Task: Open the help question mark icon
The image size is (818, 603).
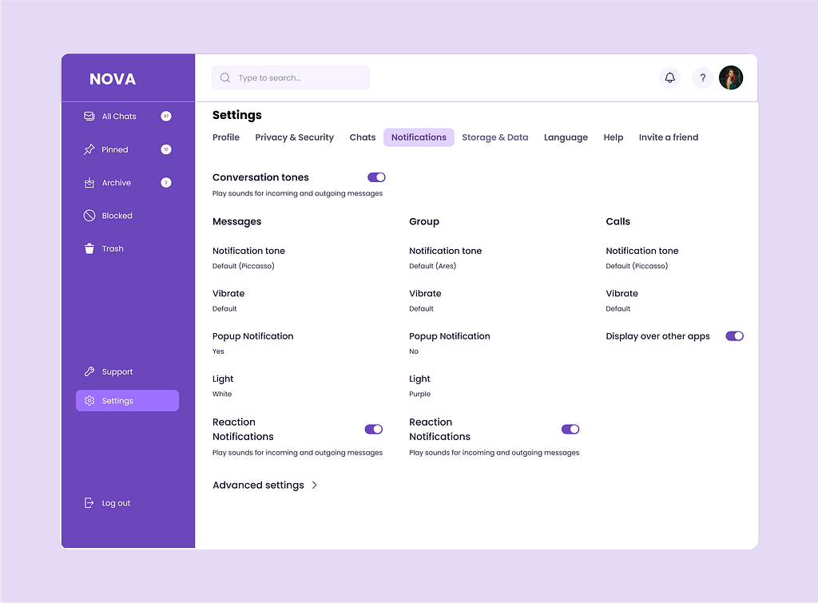Action: pos(703,77)
